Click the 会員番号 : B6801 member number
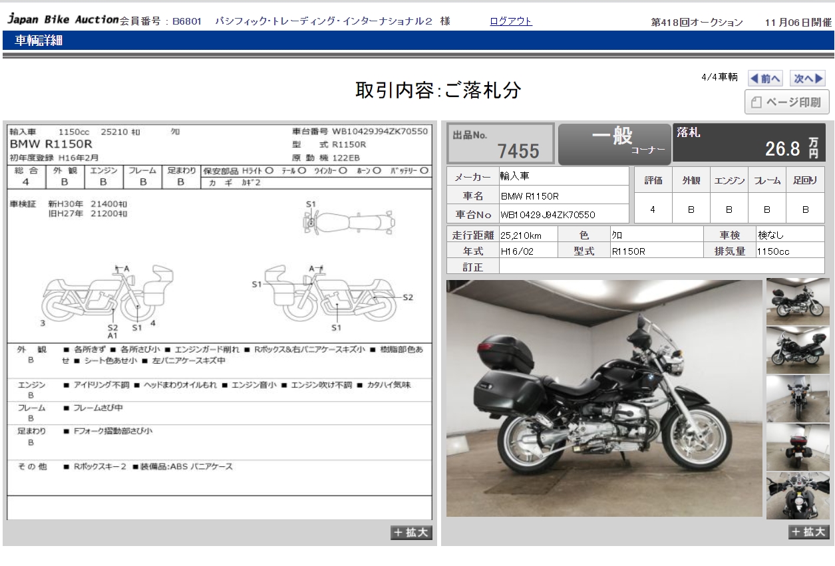Image resolution: width=835 pixels, height=566 pixels. 161,21
